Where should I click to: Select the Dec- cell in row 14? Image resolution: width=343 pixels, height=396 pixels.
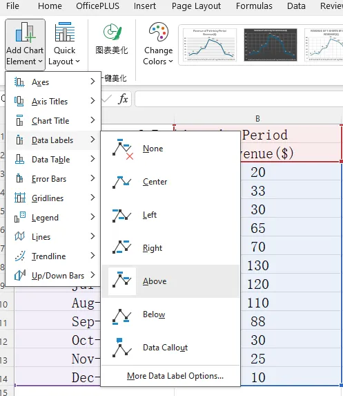point(57,377)
